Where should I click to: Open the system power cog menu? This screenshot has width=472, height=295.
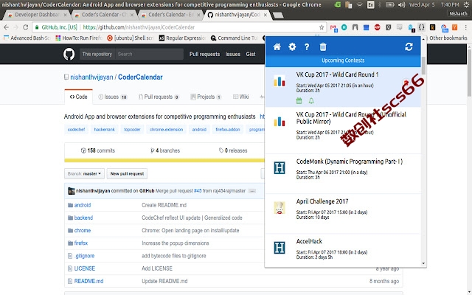point(466,5)
